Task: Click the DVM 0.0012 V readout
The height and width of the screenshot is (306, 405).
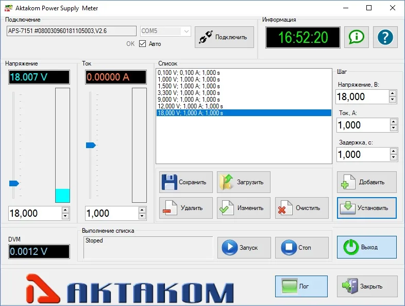Action: pos(39,251)
